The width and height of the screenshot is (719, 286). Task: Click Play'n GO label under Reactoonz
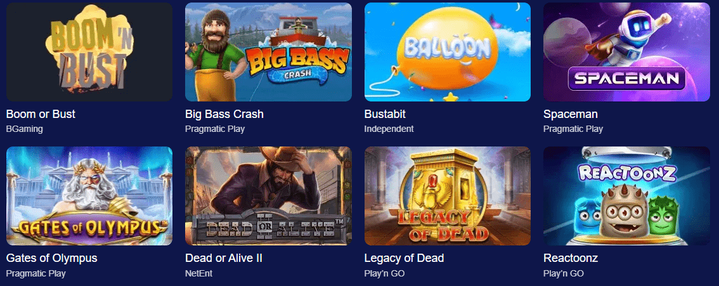[564, 273]
